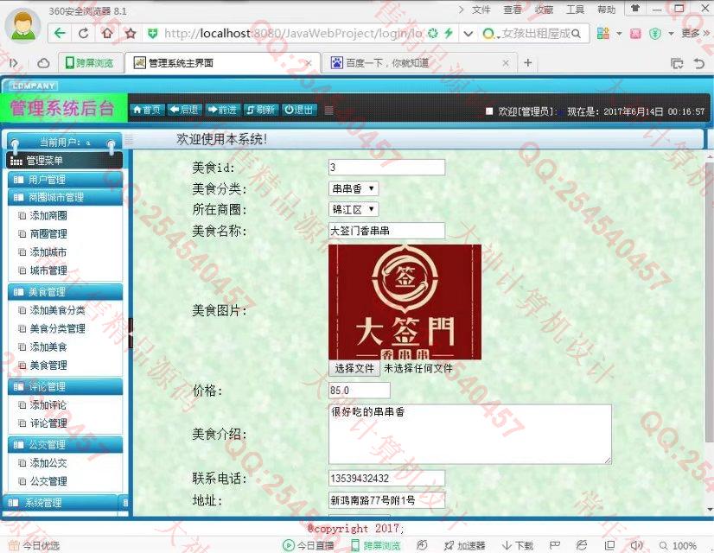Click the browser back arrow icon
Viewport: 714px width, 553px height.
(60, 33)
